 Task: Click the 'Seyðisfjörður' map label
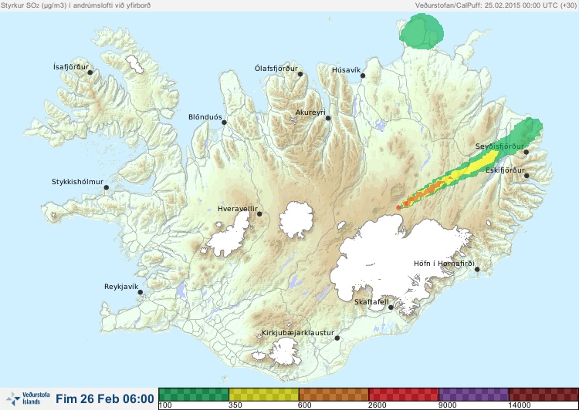coord(499,146)
